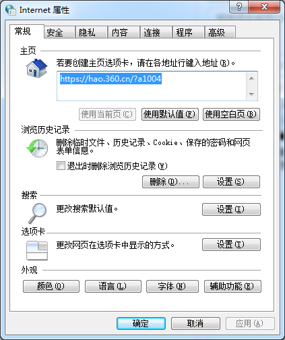Open the 删除 browsing history dialog

170,181
